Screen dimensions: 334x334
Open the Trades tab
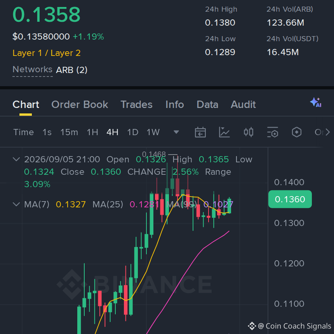coord(137,105)
